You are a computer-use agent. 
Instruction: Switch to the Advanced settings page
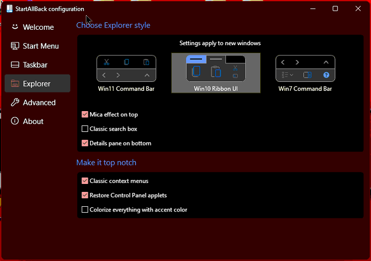[x=39, y=103]
